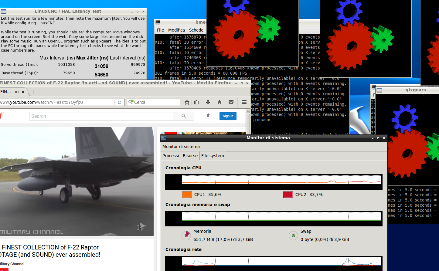Image resolution: width=439 pixels, height=271 pixels.
Task: Minimize the Firefox window
Action: click(x=236, y=83)
